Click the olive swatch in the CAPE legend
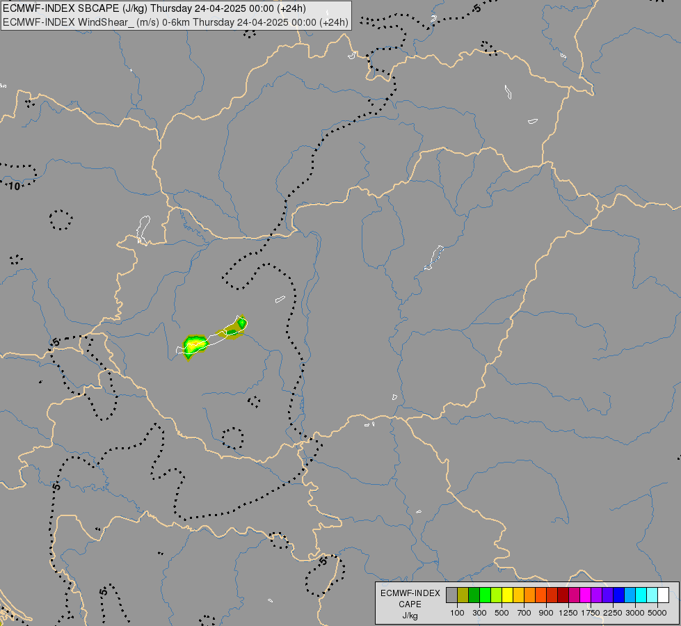This screenshot has height=626, width=681. (463, 595)
